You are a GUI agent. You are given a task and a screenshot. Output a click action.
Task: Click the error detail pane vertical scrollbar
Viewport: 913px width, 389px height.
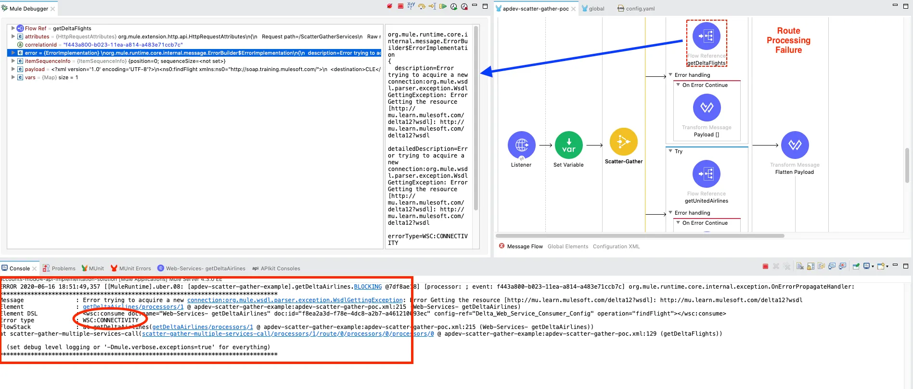(x=476, y=118)
